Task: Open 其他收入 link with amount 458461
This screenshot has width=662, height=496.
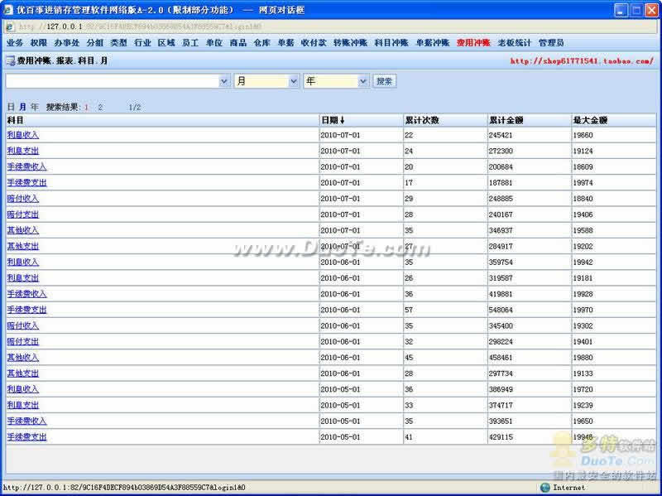Action: point(23,358)
